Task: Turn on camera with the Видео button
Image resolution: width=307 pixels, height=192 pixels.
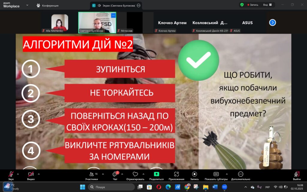Action: [x=31, y=174]
